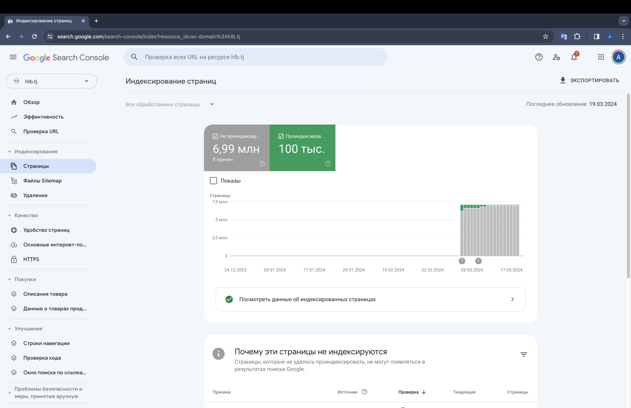Screen dimensions: 631x408
Task: Open the Google apps grid
Action: click(601, 57)
